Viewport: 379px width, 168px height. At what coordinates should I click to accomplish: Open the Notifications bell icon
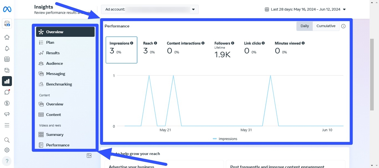(7, 48)
